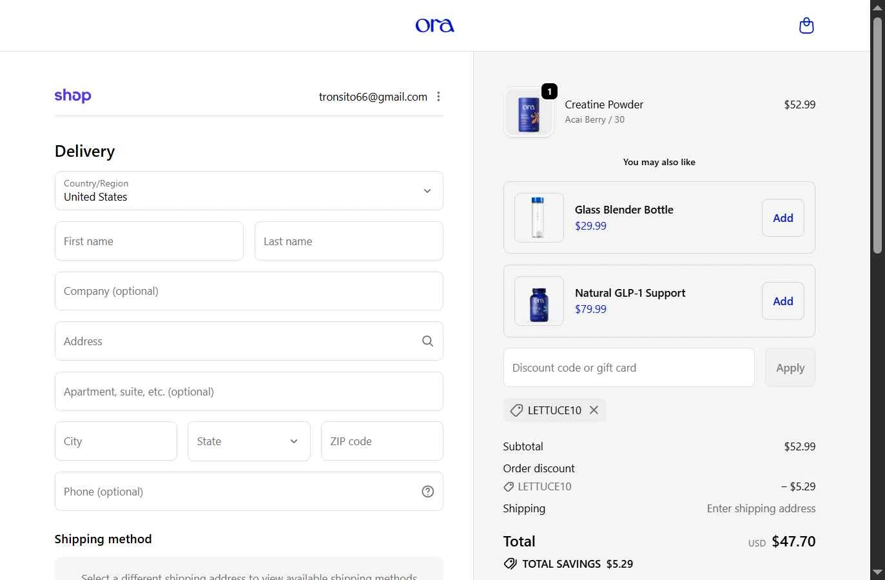The image size is (885, 580).
Task: Click the $47.70 total amount
Action: (793, 541)
